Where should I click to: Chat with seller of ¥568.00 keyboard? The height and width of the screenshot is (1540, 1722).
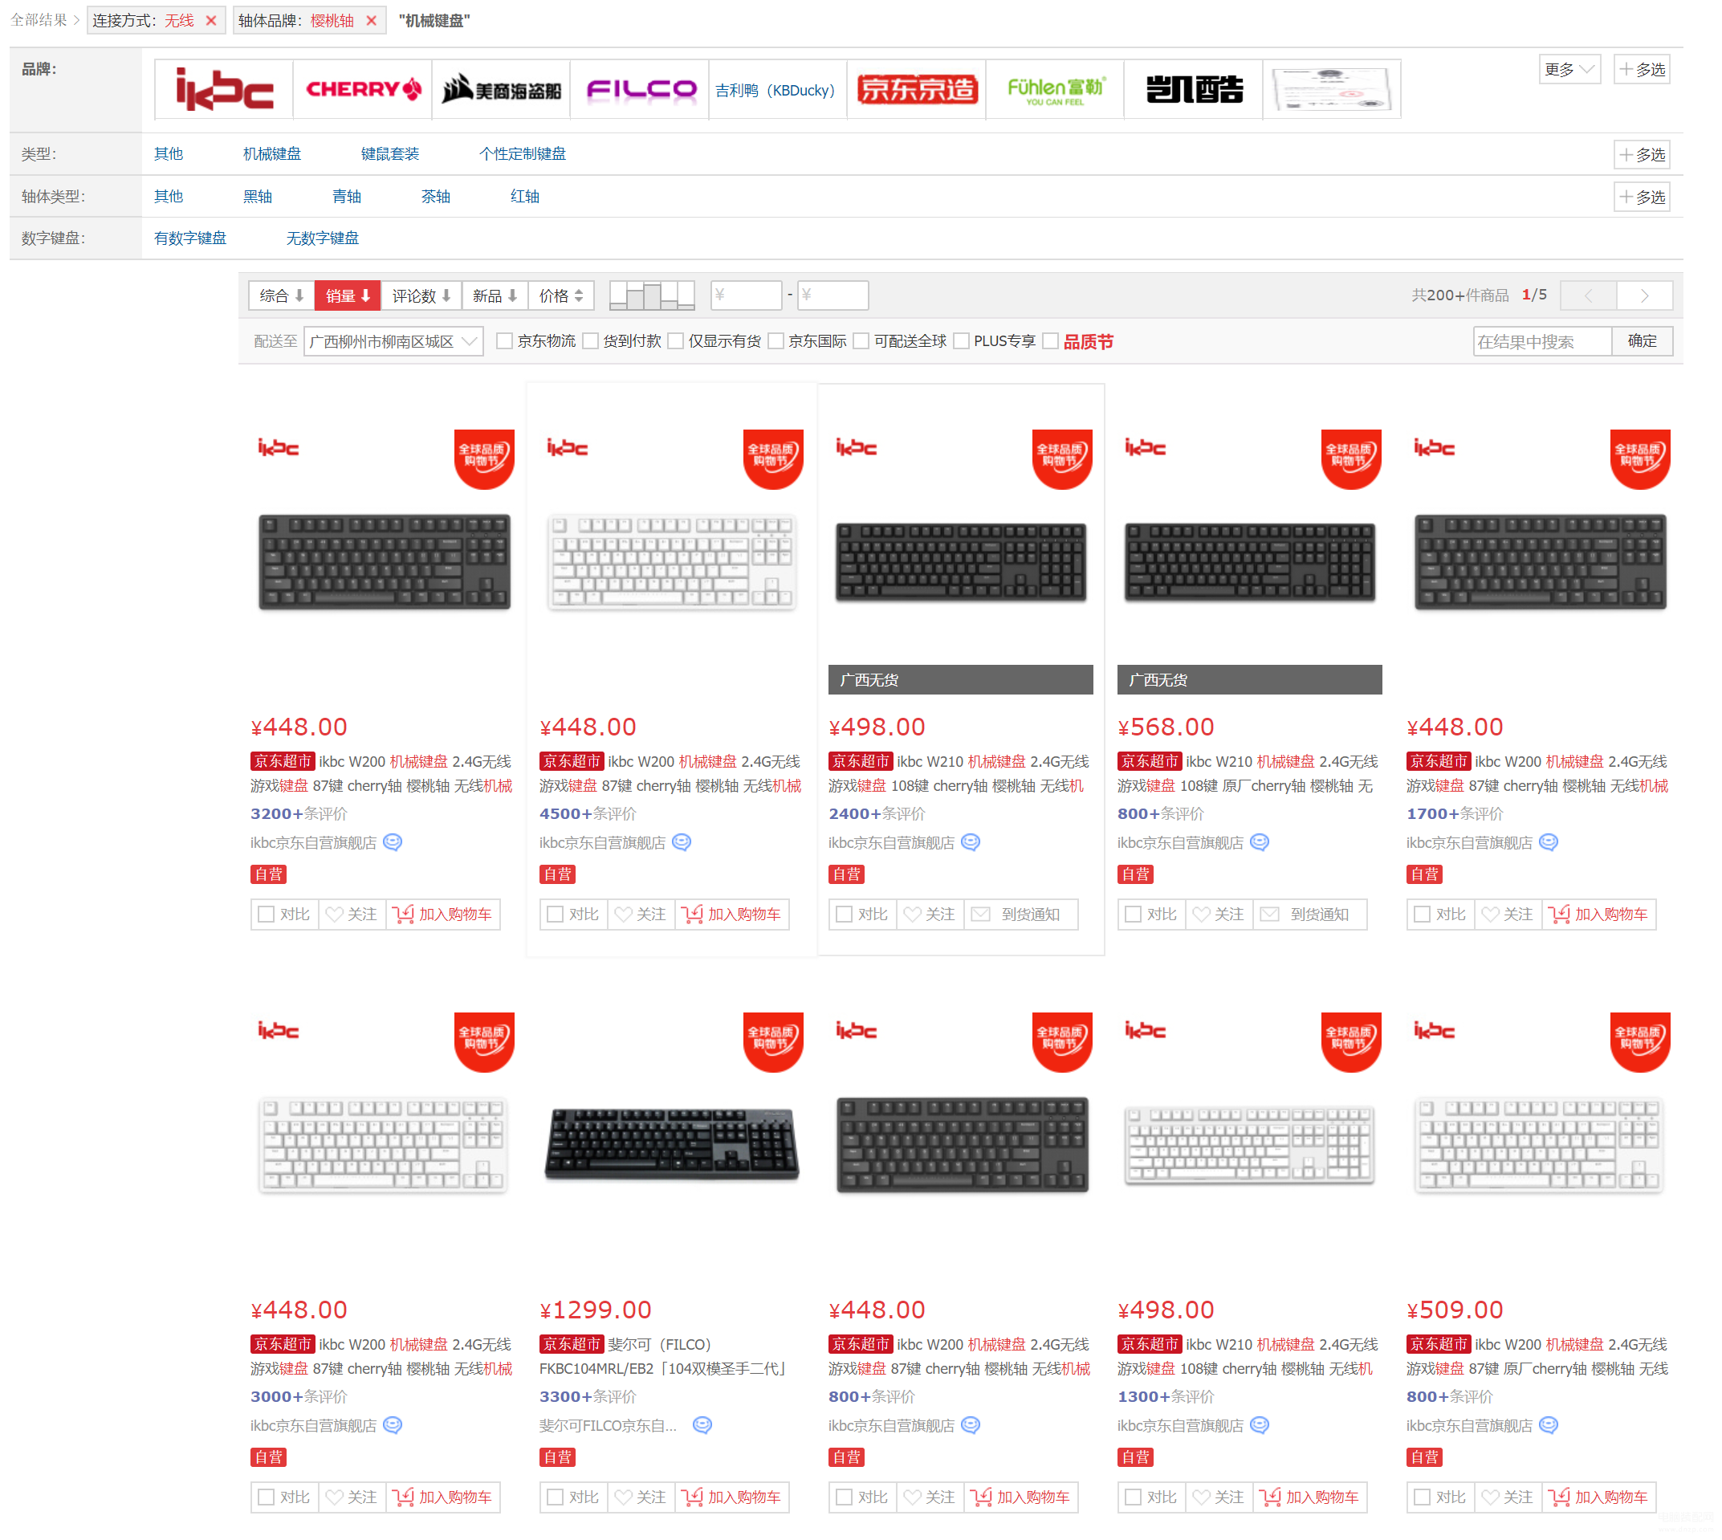pos(1259,842)
